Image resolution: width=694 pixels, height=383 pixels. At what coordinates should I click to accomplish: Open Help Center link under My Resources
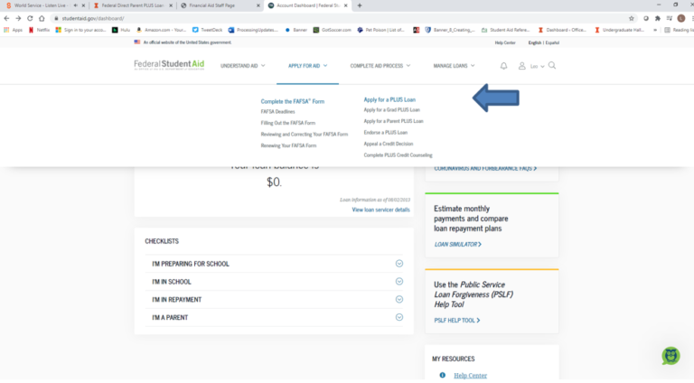click(x=470, y=376)
